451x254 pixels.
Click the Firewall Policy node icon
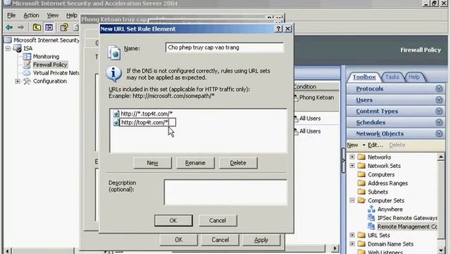point(27,64)
